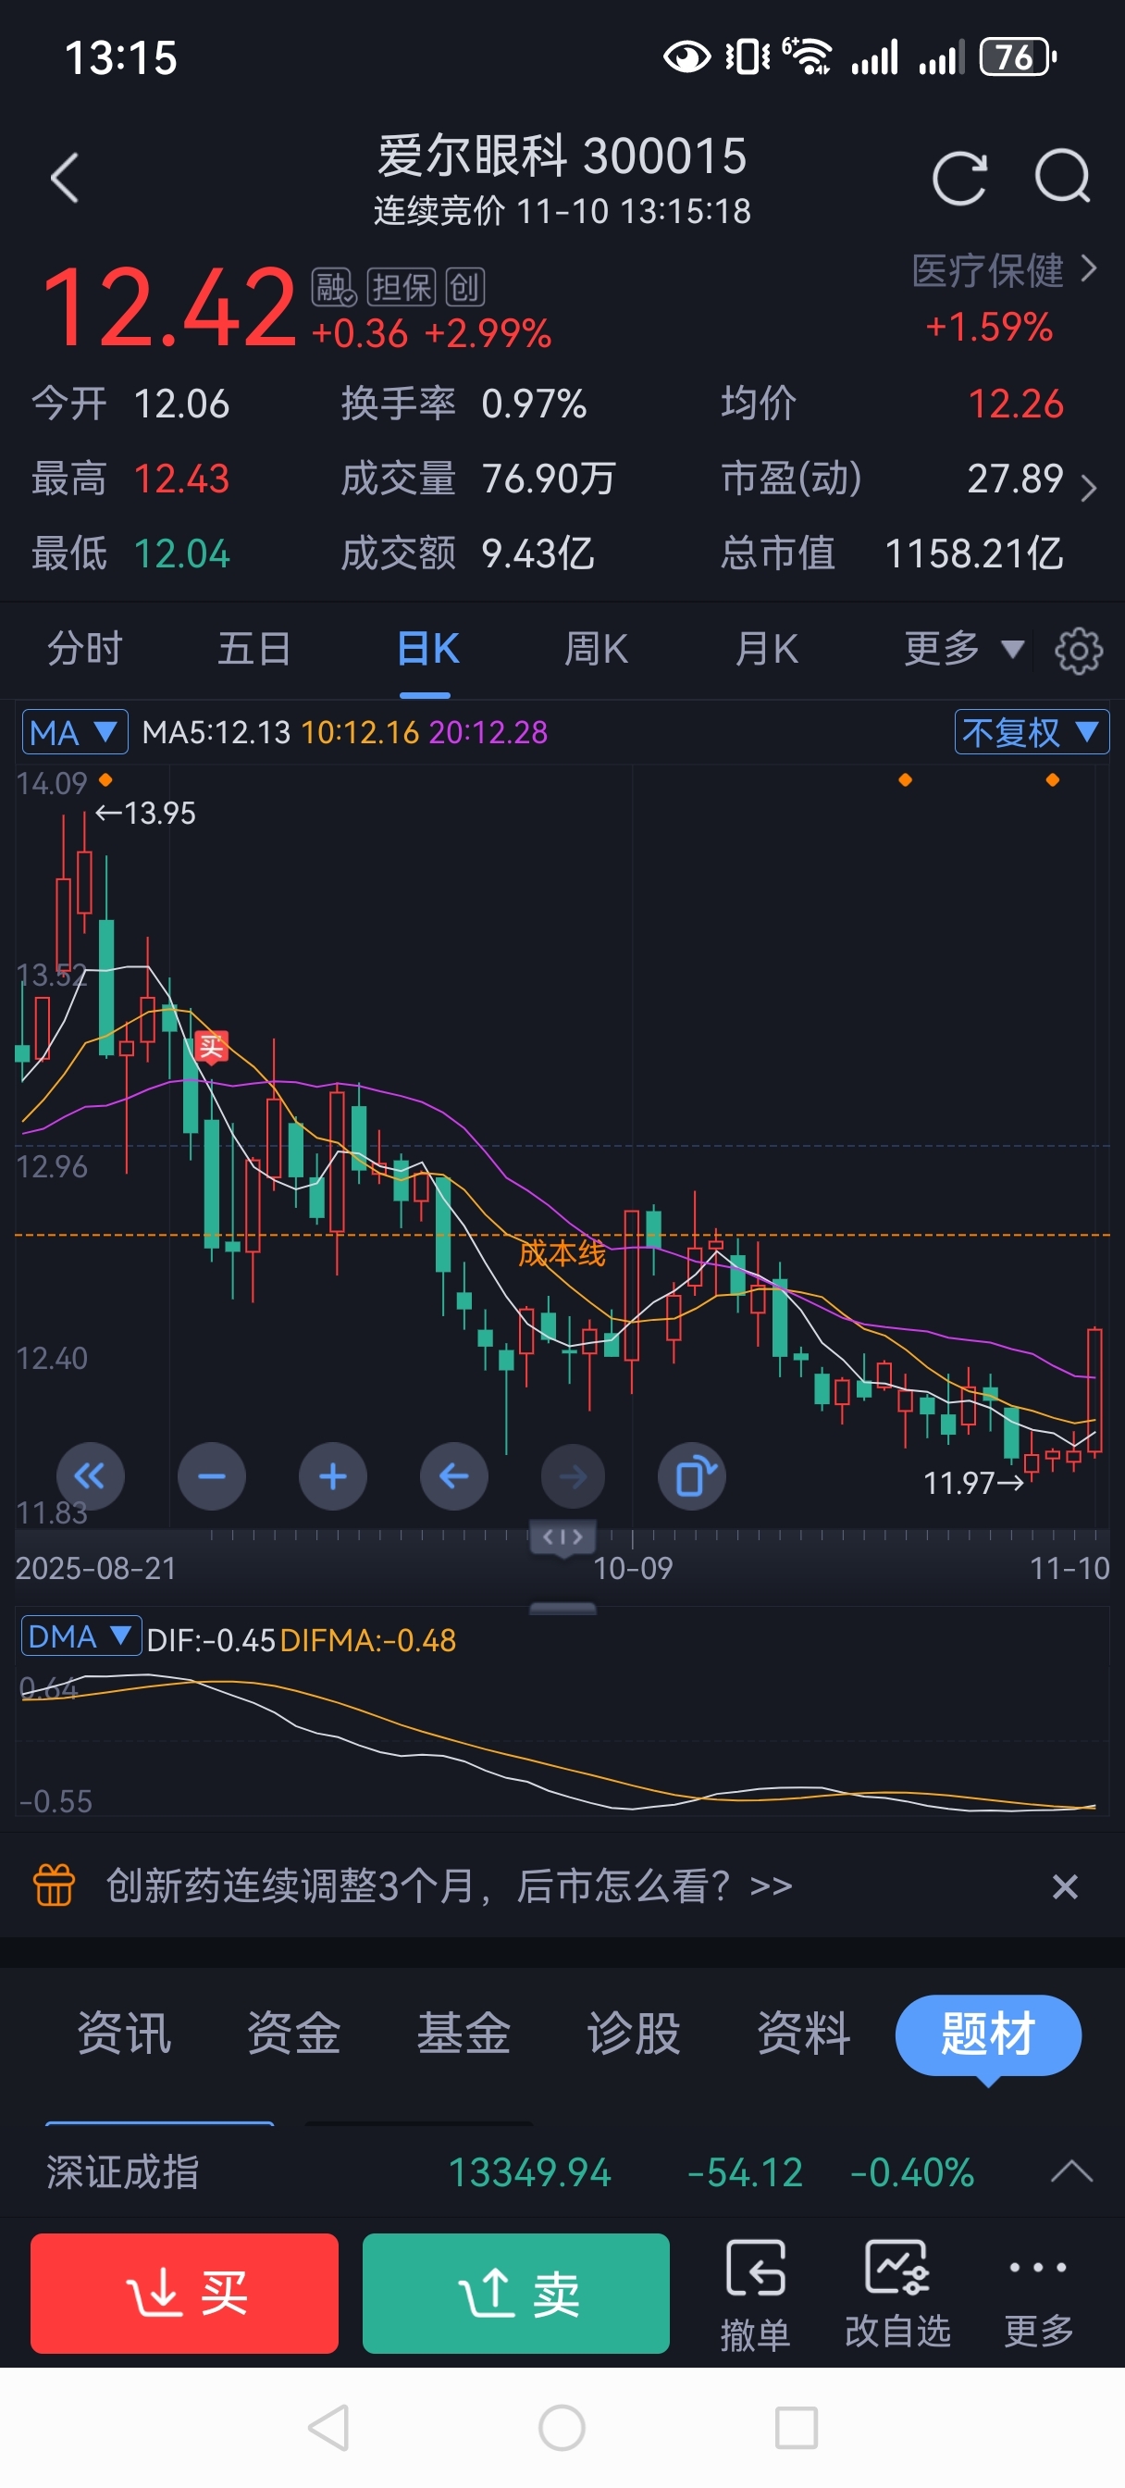Switch to 月K monthly tab
The height and width of the screenshot is (2488, 1125).
767,649
